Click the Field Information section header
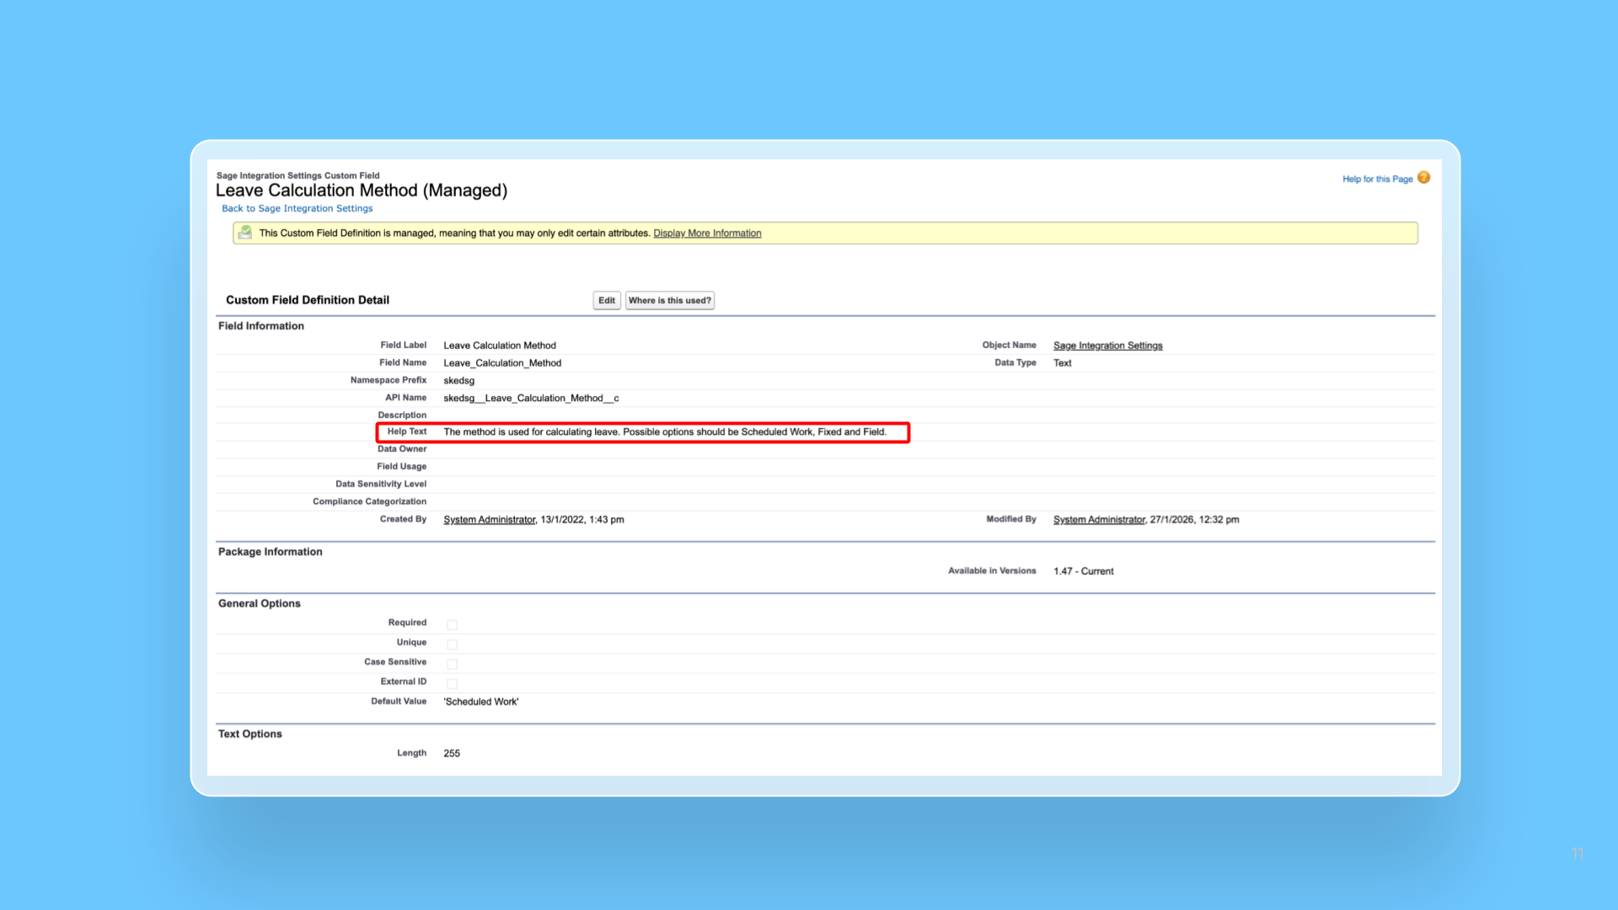The image size is (1618, 910). (261, 326)
